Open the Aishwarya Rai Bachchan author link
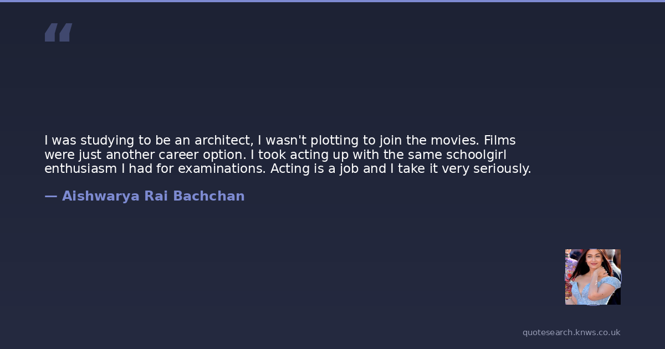This screenshot has height=349, width=665. [x=153, y=196]
